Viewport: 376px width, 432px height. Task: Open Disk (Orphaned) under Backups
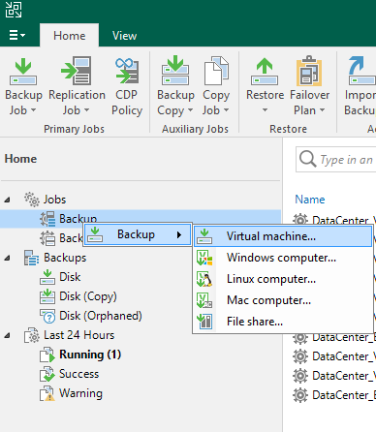pyautogui.click(x=101, y=316)
